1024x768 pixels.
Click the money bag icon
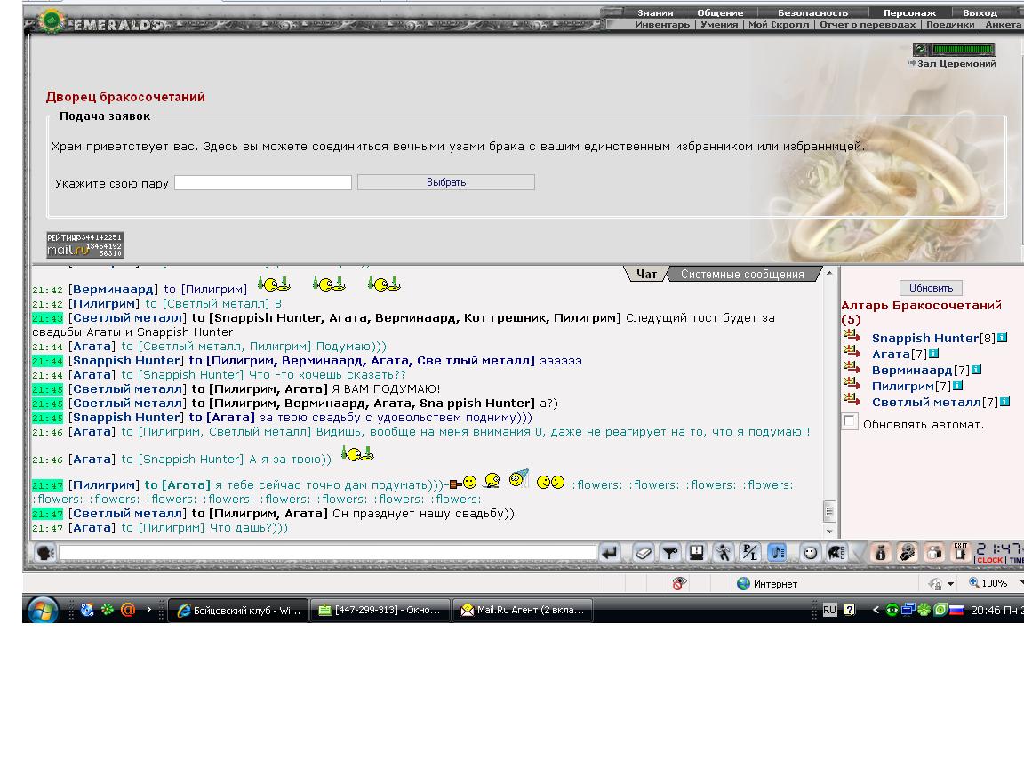[x=880, y=553]
